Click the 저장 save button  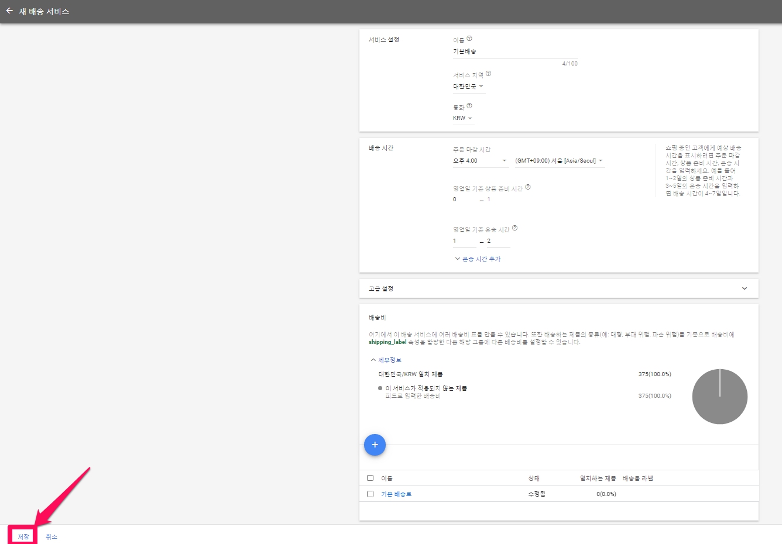pos(23,536)
